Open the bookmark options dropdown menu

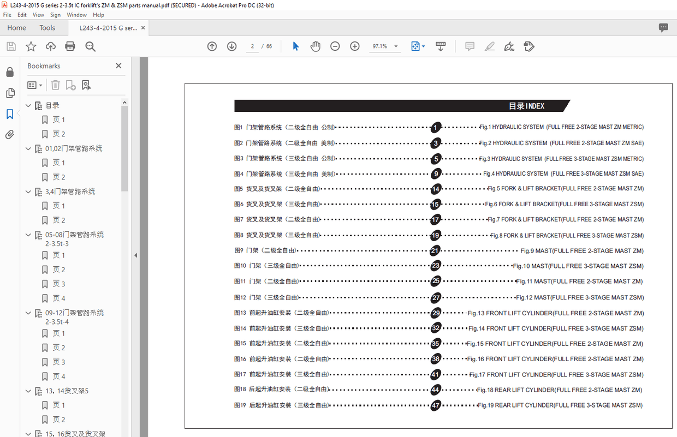[x=35, y=85]
